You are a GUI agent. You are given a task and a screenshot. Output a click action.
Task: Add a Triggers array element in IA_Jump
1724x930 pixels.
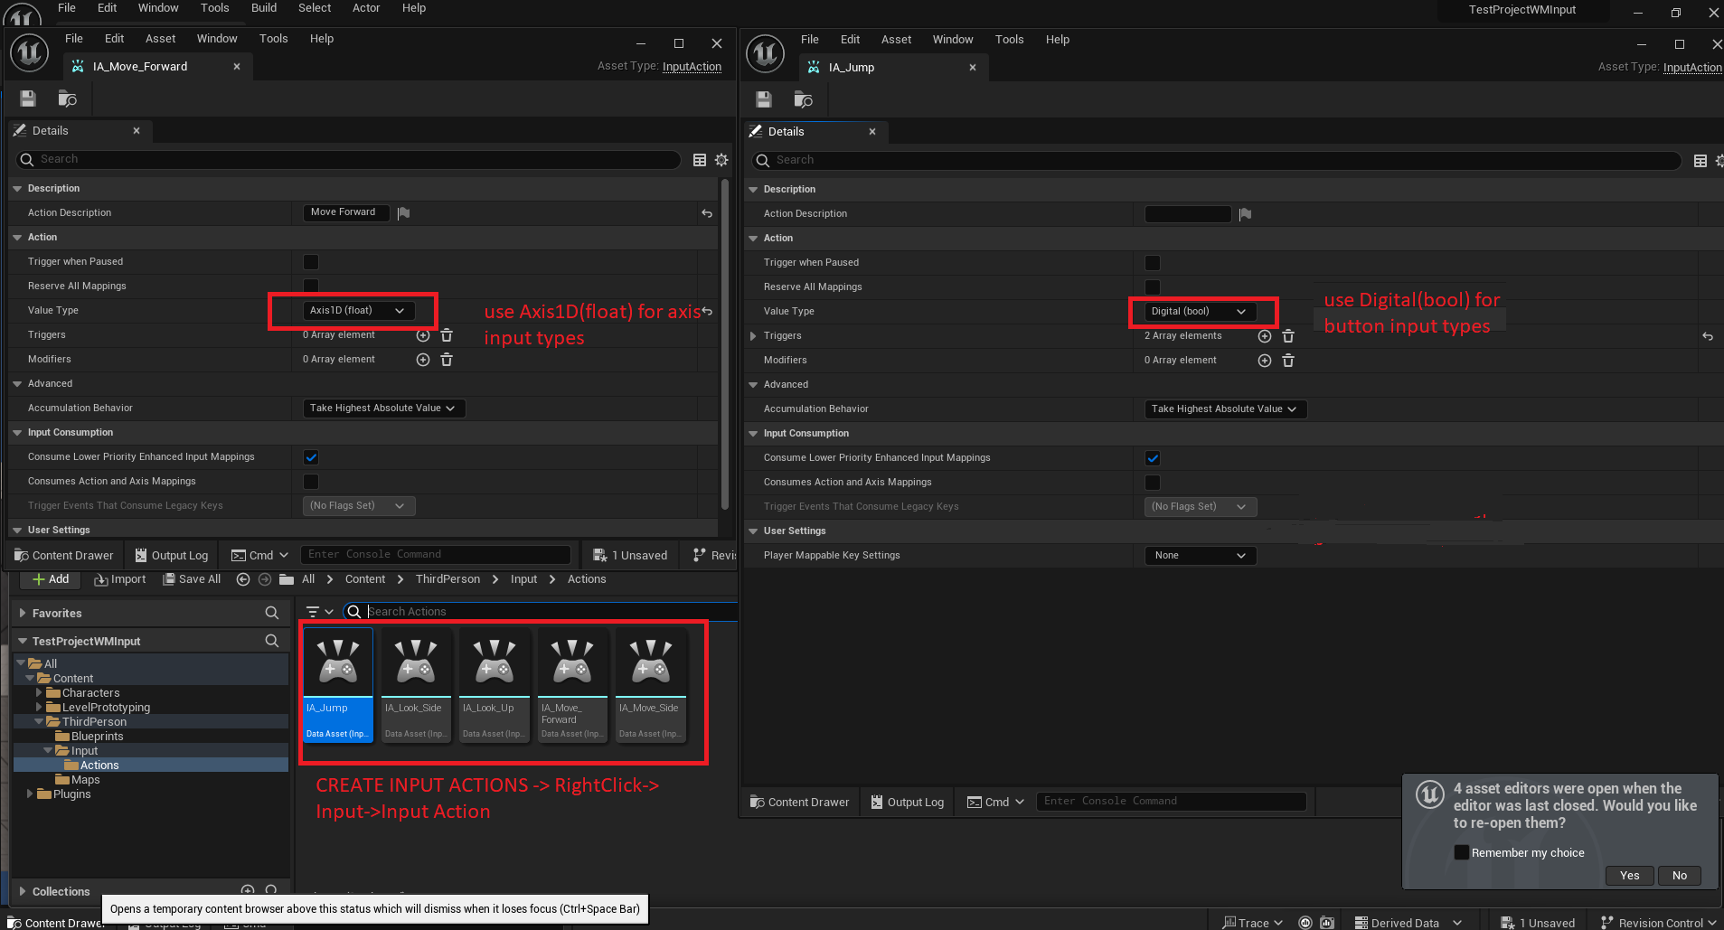point(1264,336)
